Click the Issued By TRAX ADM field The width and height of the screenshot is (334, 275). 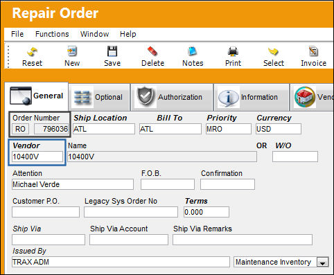(121, 262)
